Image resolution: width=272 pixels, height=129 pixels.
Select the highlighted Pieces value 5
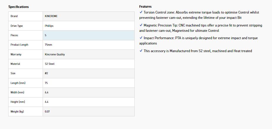tap(46, 35)
